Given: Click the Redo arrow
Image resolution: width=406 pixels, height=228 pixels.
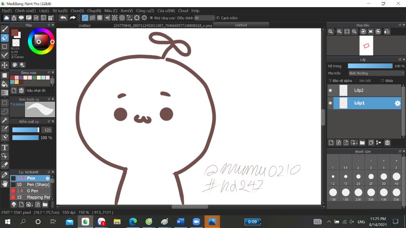Looking at the screenshot, I should click(73, 18).
